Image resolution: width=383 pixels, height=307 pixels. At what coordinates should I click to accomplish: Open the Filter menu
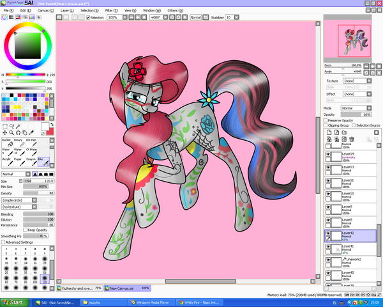tap(111, 10)
